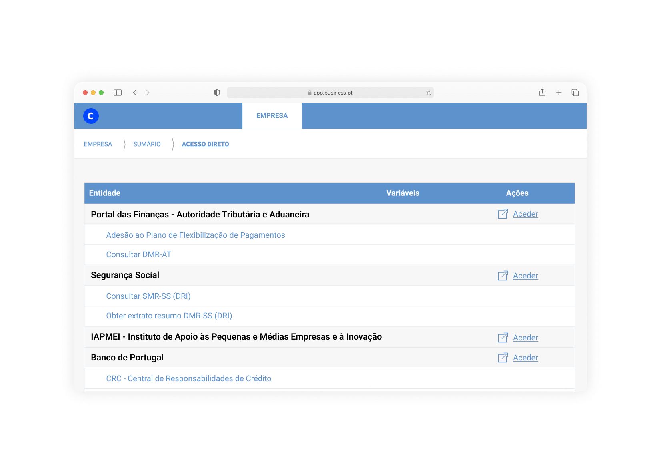Toggle the browser sidebar icon
This screenshot has height=473, width=661.
tap(118, 93)
